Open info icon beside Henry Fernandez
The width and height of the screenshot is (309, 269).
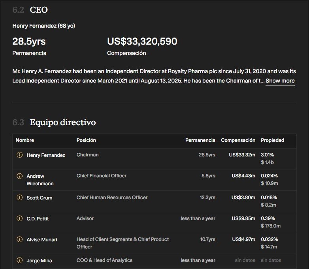point(19,155)
